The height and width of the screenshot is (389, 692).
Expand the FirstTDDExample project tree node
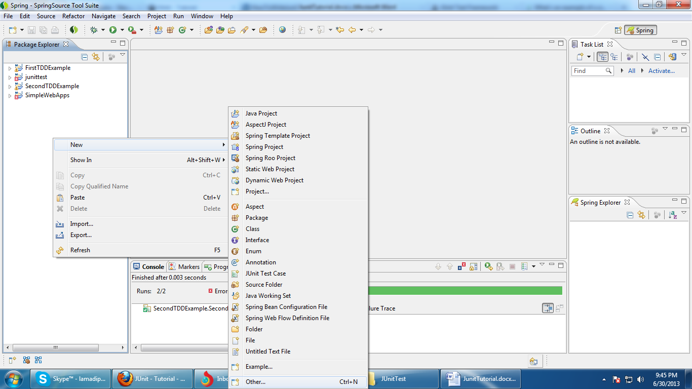pos(10,68)
